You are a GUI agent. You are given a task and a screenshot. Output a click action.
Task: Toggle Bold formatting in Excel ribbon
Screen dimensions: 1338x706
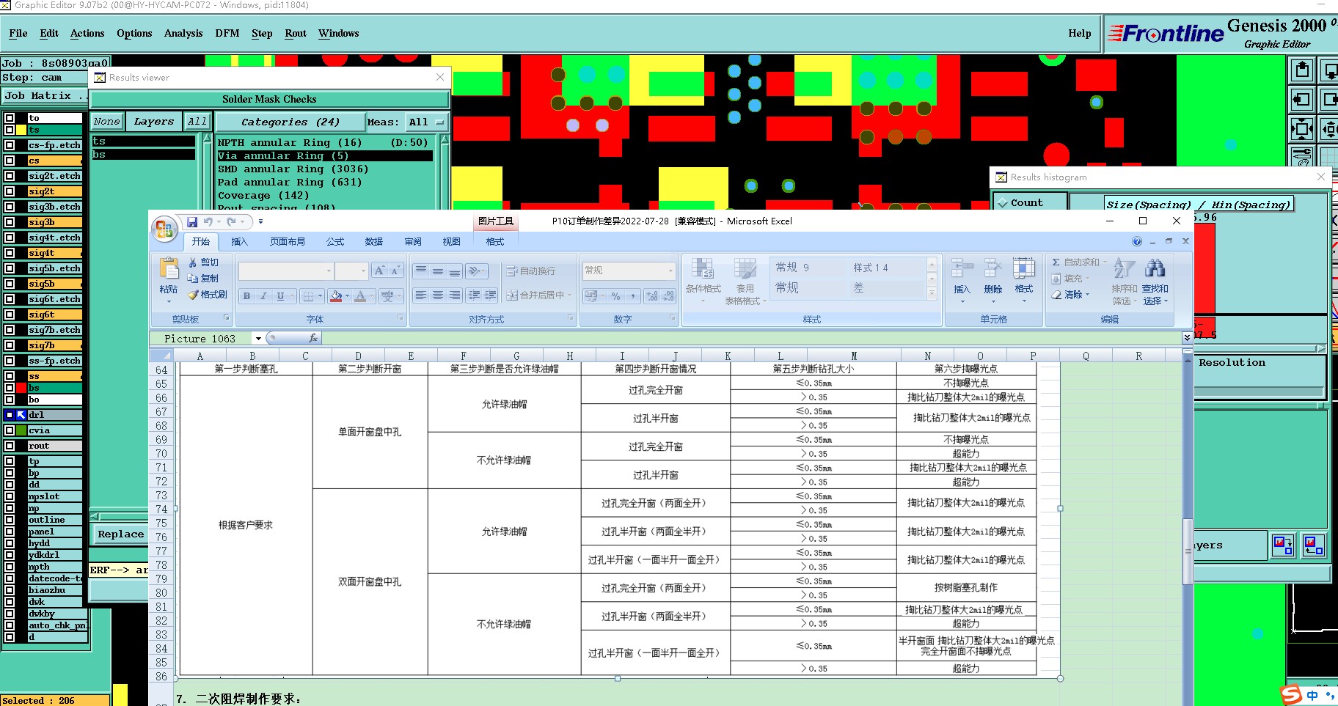[x=247, y=296]
